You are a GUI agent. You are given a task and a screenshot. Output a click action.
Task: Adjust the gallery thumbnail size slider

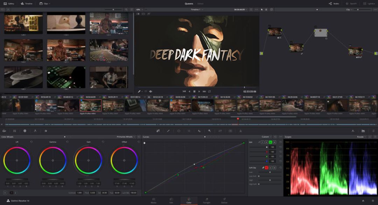click(x=113, y=10)
